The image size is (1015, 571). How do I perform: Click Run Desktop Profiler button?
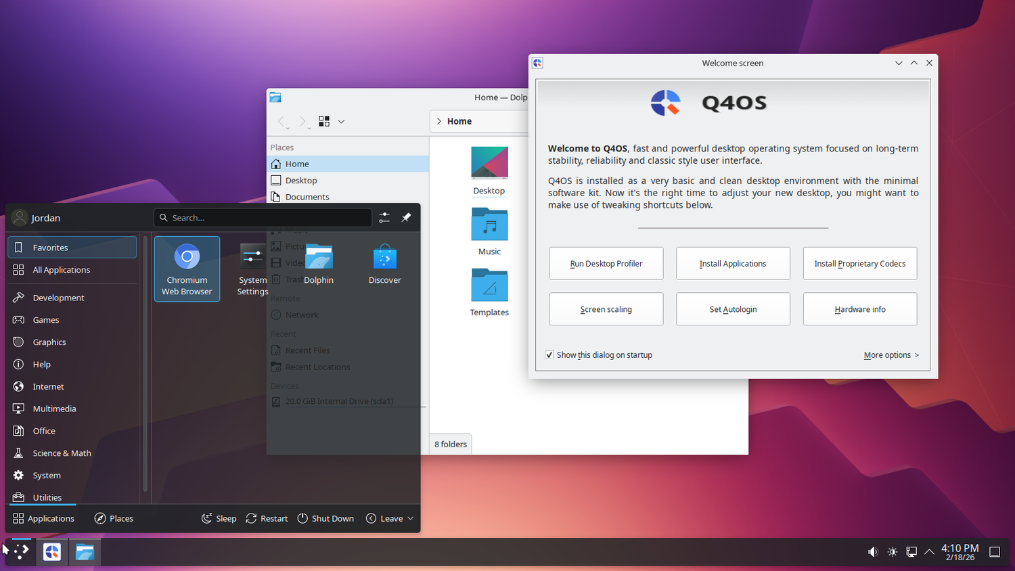pyautogui.click(x=606, y=264)
